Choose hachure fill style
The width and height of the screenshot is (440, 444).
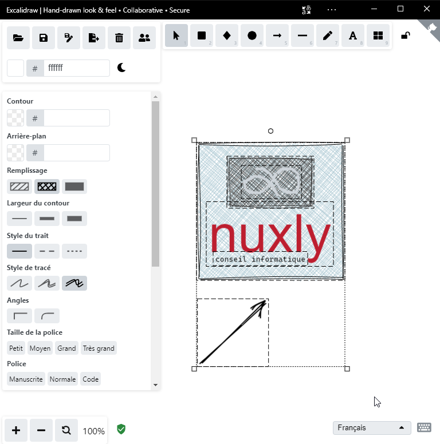click(19, 187)
